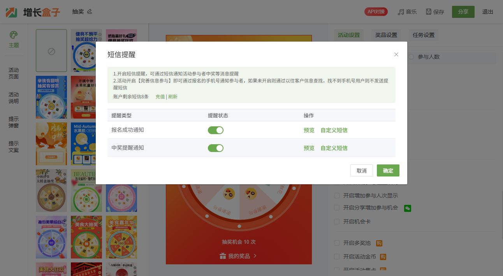Click the 提醒类型 column header
Screen dimensions: 503x276
(x=121, y=115)
